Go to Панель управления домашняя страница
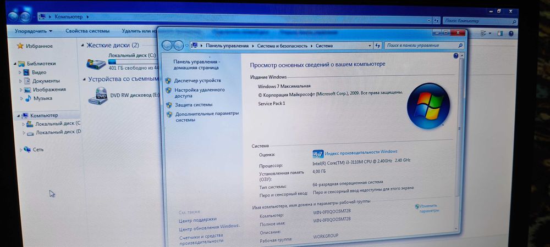Screen dimensions: 550x247 point(196,64)
